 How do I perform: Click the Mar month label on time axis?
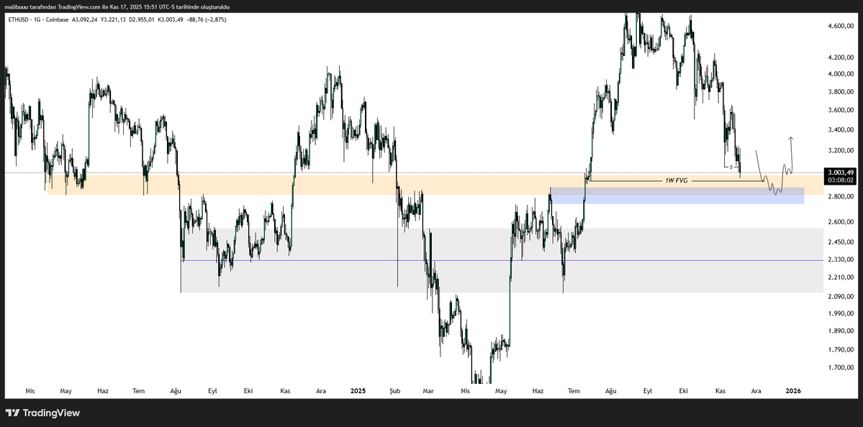429,391
